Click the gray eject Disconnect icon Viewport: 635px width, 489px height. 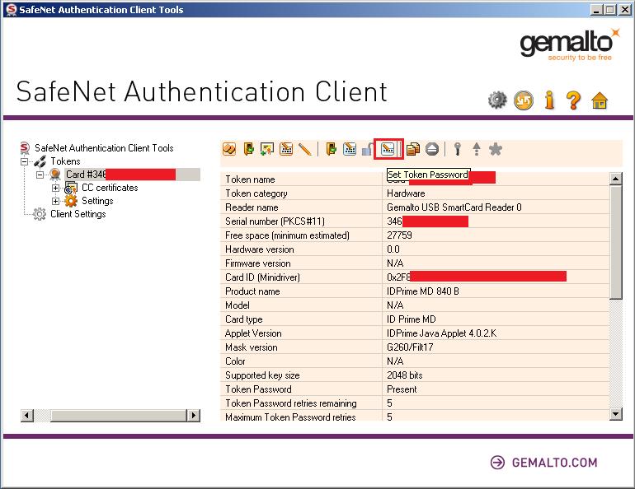point(432,149)
